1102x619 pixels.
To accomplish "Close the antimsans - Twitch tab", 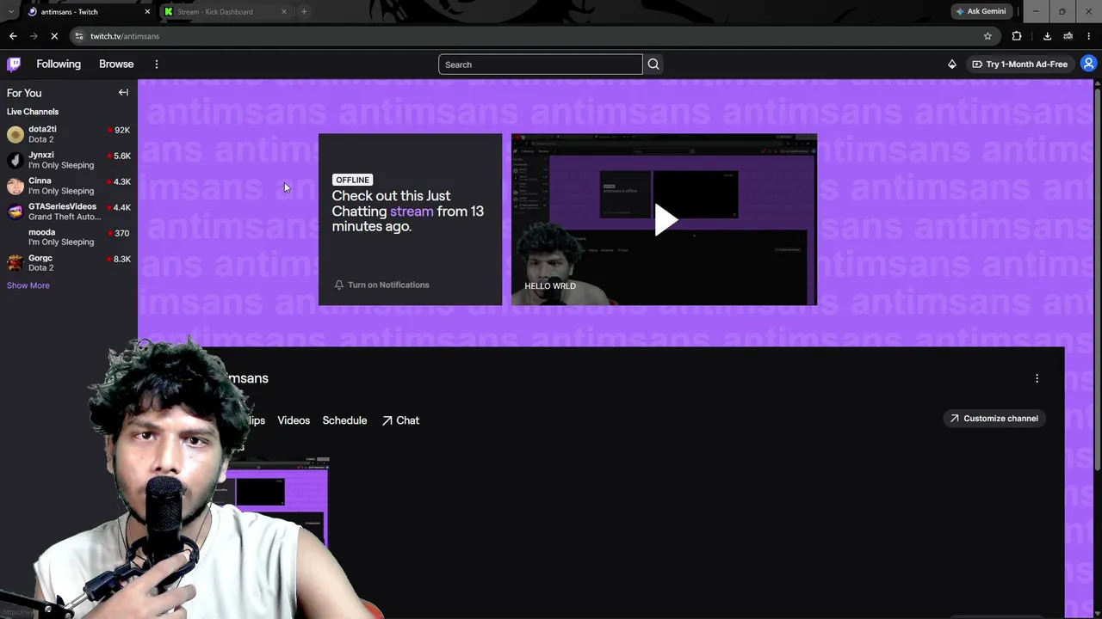I will tap(147, 11).
